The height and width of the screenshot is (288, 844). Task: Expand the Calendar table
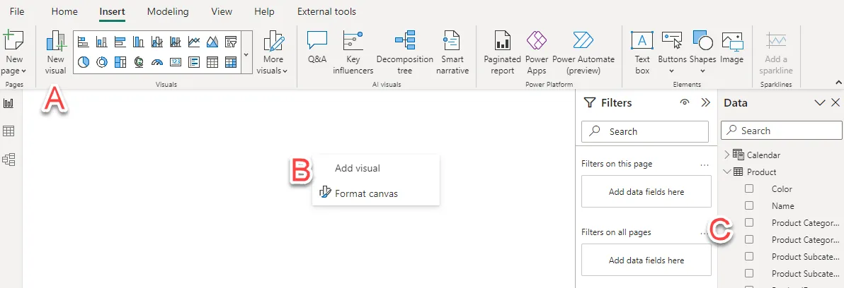(727, 155)
